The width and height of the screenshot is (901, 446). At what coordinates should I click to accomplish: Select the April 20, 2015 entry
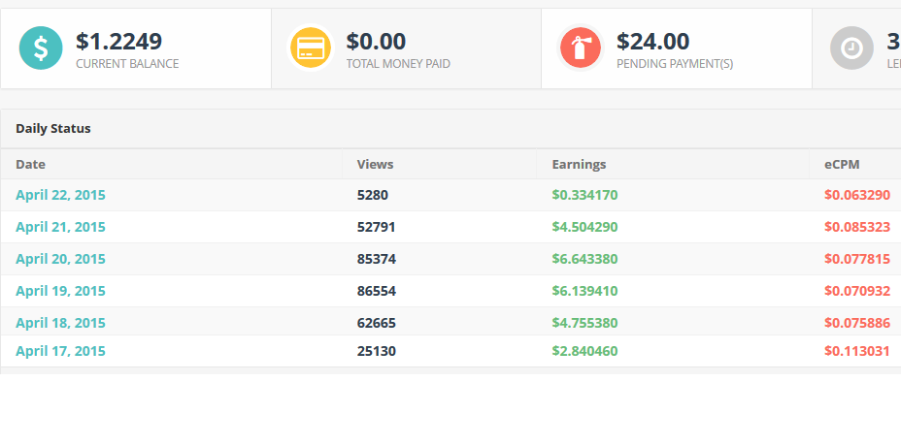pos(60,259)
